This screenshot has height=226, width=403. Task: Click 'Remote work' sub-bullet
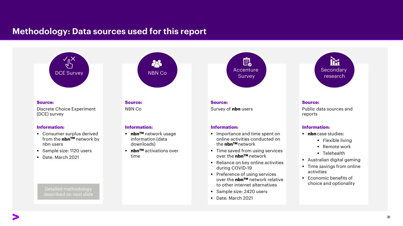click(337, 147)
